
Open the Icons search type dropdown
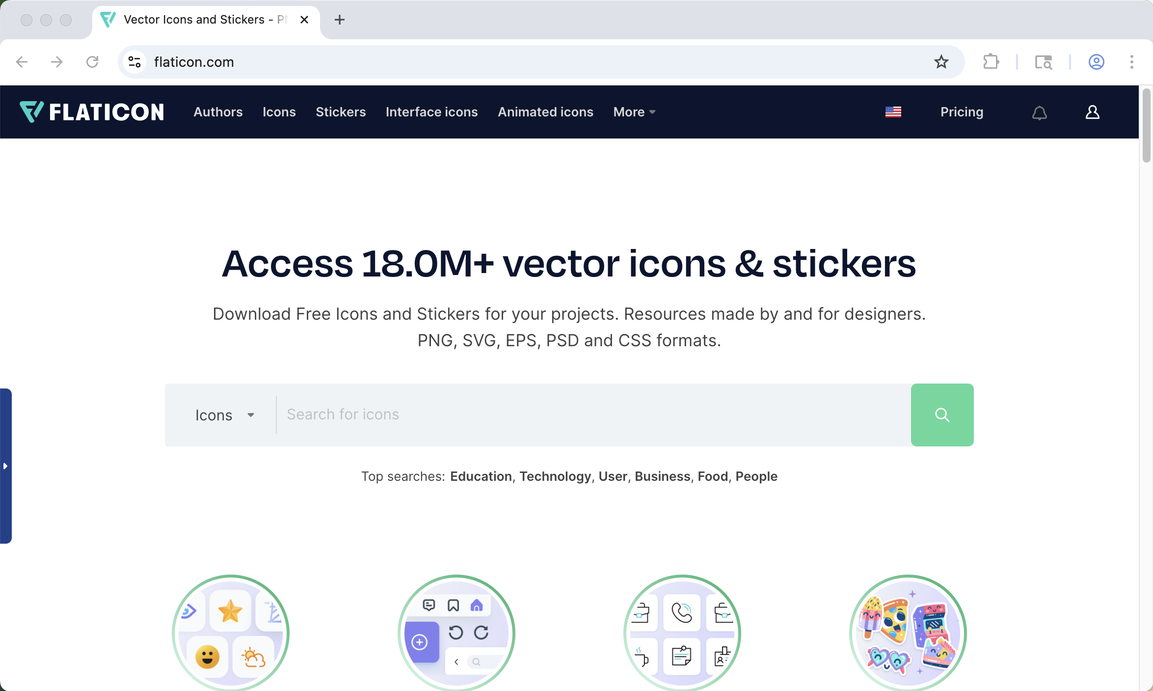224,415
